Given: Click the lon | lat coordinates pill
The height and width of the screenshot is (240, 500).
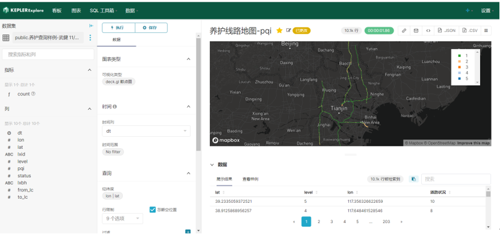Looking at the screenshot, I should [113, 196].
